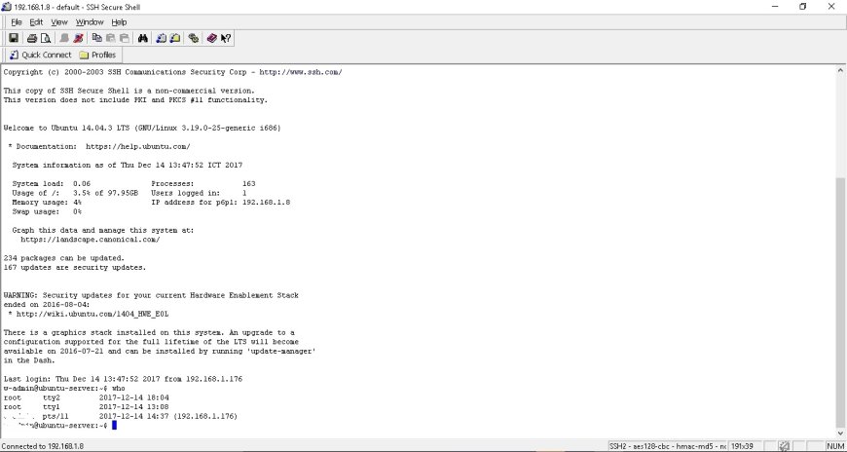
Task: Click the Quick Connect button
Action: pyautogui.click(x=41, y=55)
